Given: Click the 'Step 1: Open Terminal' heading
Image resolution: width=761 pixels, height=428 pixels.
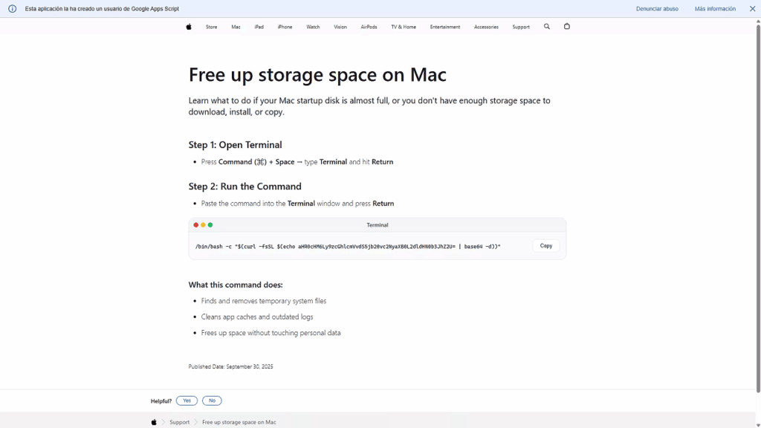Looking at the screenshot, I should 236,145.
